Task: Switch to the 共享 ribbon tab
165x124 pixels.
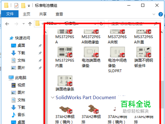Action: (43, 14)
